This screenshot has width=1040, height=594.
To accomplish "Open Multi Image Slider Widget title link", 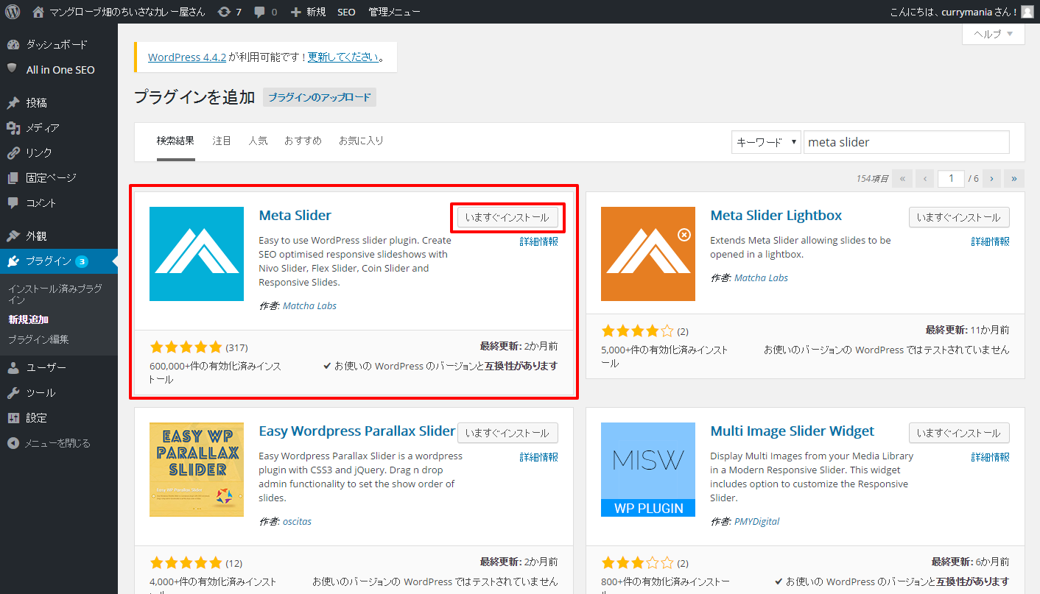I will 793,431.
